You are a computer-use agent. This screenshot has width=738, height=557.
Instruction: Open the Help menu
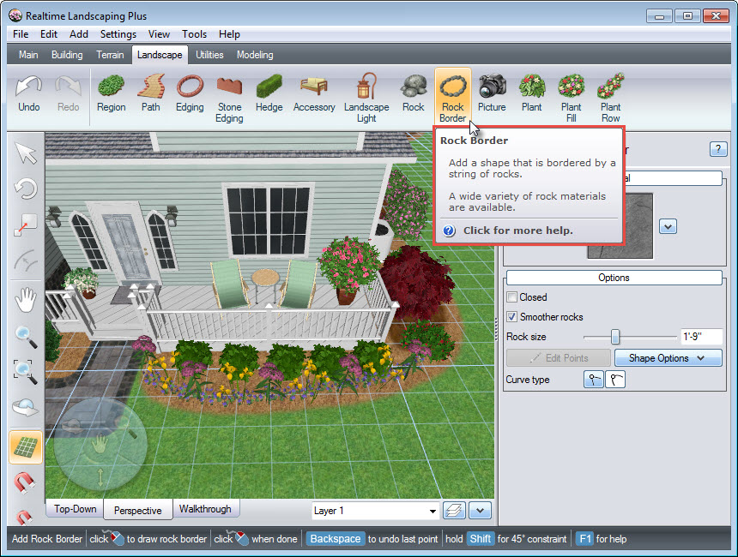(229, 34)
